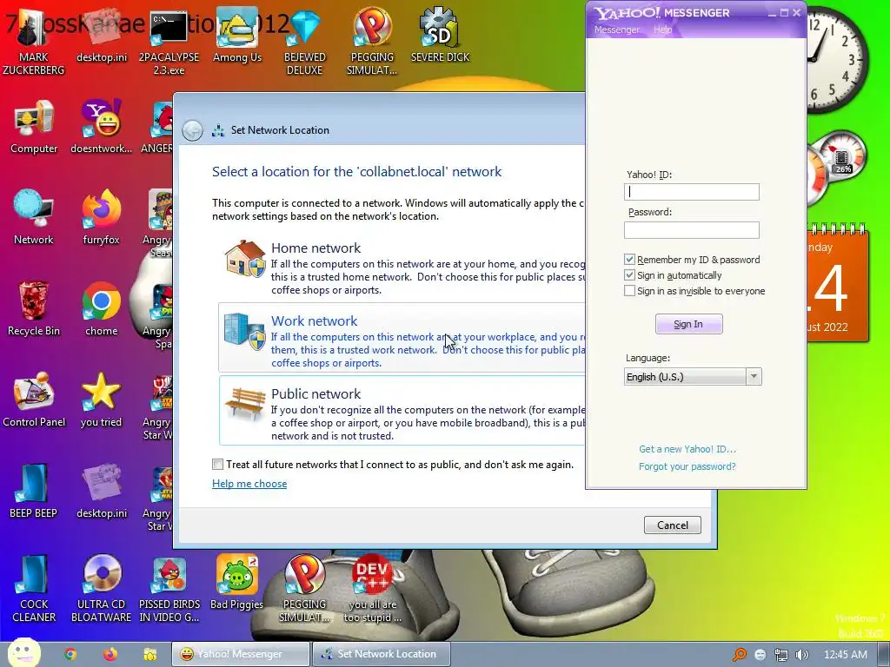Expand the Language dropdown in Yahoo Messenger
The image size is (890, 667).
(x=754, y=377)
